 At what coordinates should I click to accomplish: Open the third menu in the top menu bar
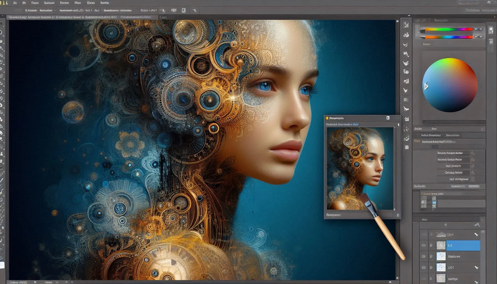coord(35,3)
